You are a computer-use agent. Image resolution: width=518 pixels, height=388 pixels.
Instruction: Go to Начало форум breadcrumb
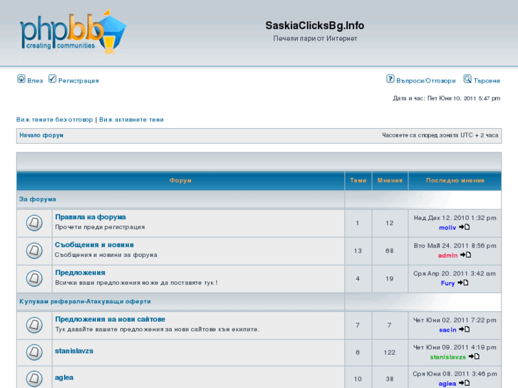coord(41,135)
